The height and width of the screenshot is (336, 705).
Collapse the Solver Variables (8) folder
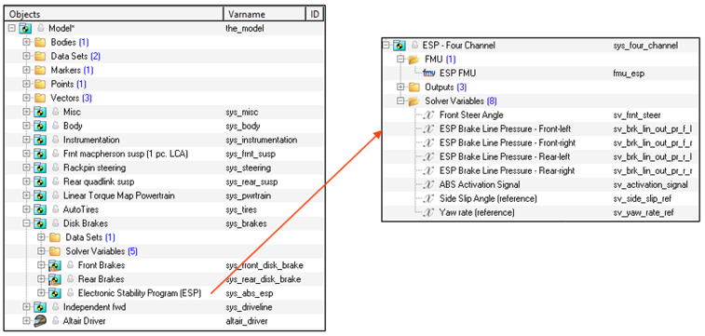click(x=400, y=101)
